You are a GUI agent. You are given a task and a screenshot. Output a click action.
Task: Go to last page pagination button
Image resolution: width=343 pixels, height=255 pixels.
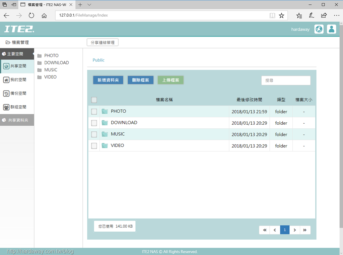(305, 230)
